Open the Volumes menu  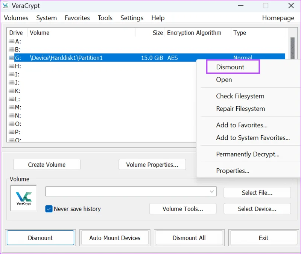click(x=16, y=18)
